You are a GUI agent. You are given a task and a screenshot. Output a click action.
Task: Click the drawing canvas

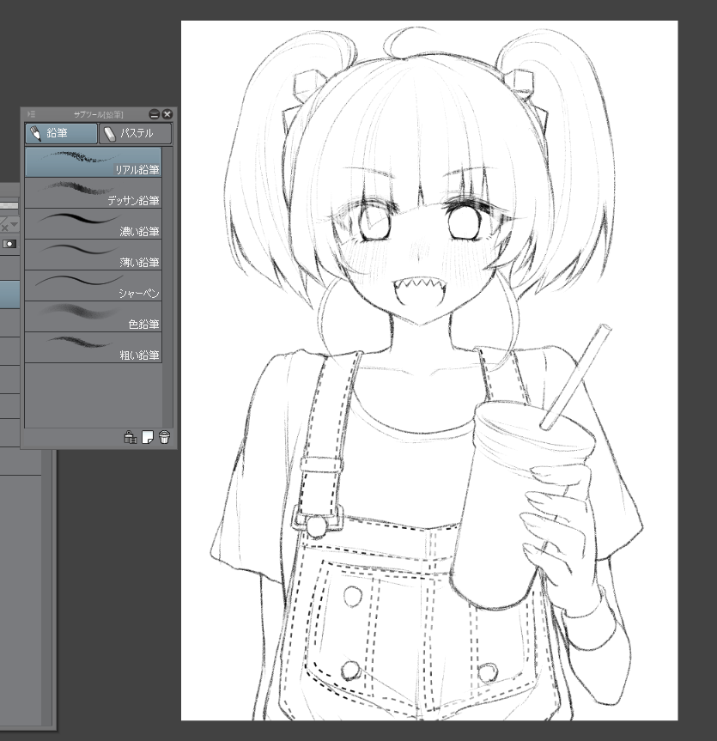[x=429, y=371]
